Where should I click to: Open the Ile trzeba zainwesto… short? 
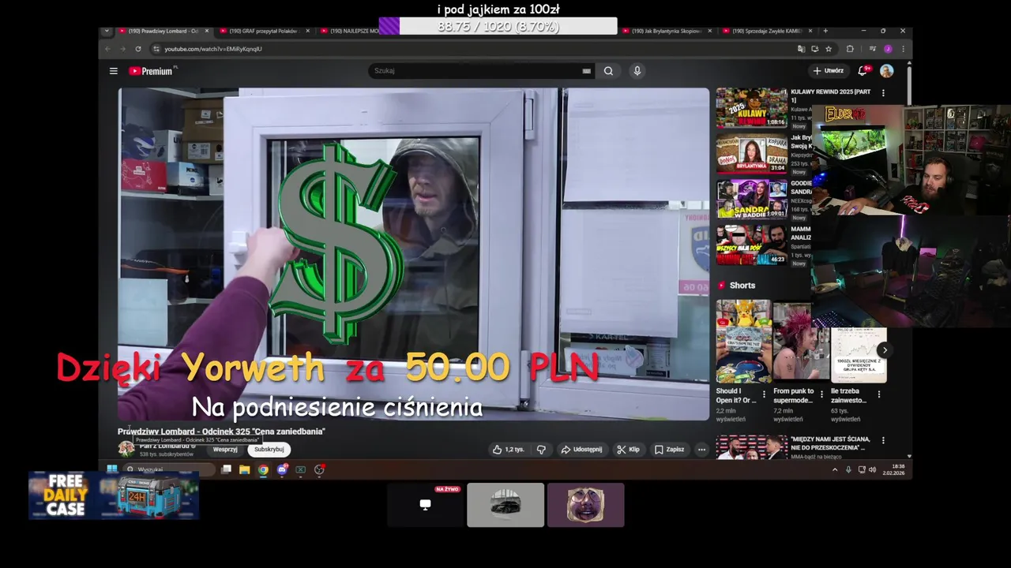tap(858, 355)
